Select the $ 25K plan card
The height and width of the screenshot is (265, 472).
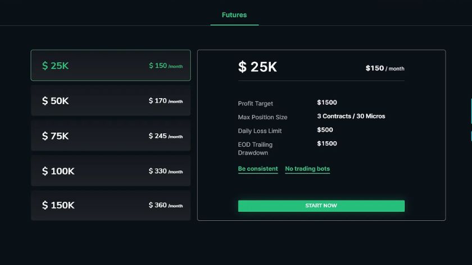[x=111, y=66]
